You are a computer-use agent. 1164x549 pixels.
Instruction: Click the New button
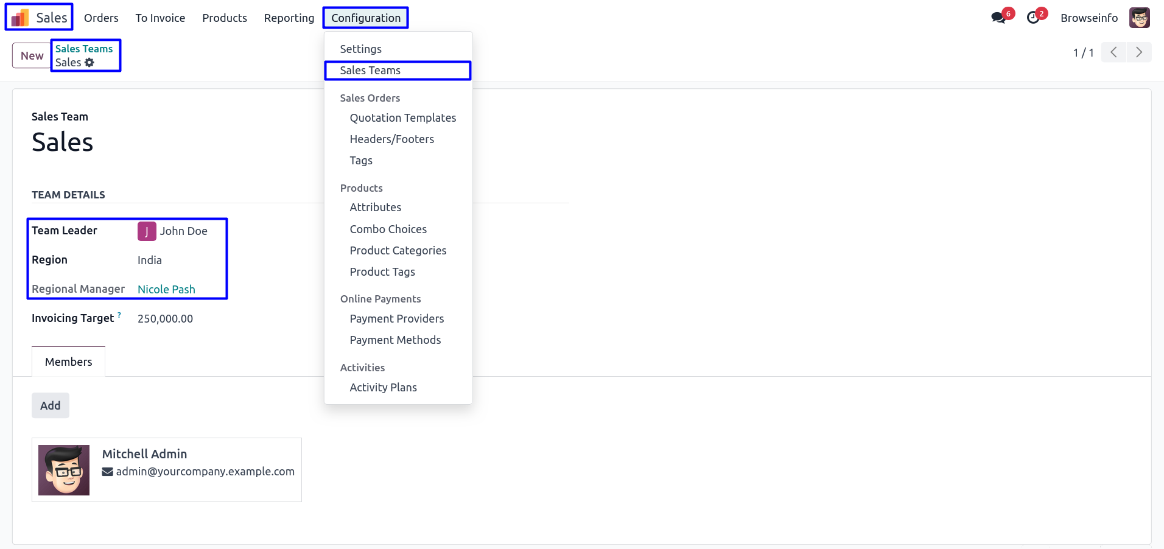point(32,55)
